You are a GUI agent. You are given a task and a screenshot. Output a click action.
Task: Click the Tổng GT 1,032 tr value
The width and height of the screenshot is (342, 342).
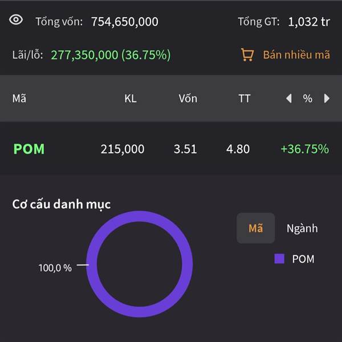(308, 22)
